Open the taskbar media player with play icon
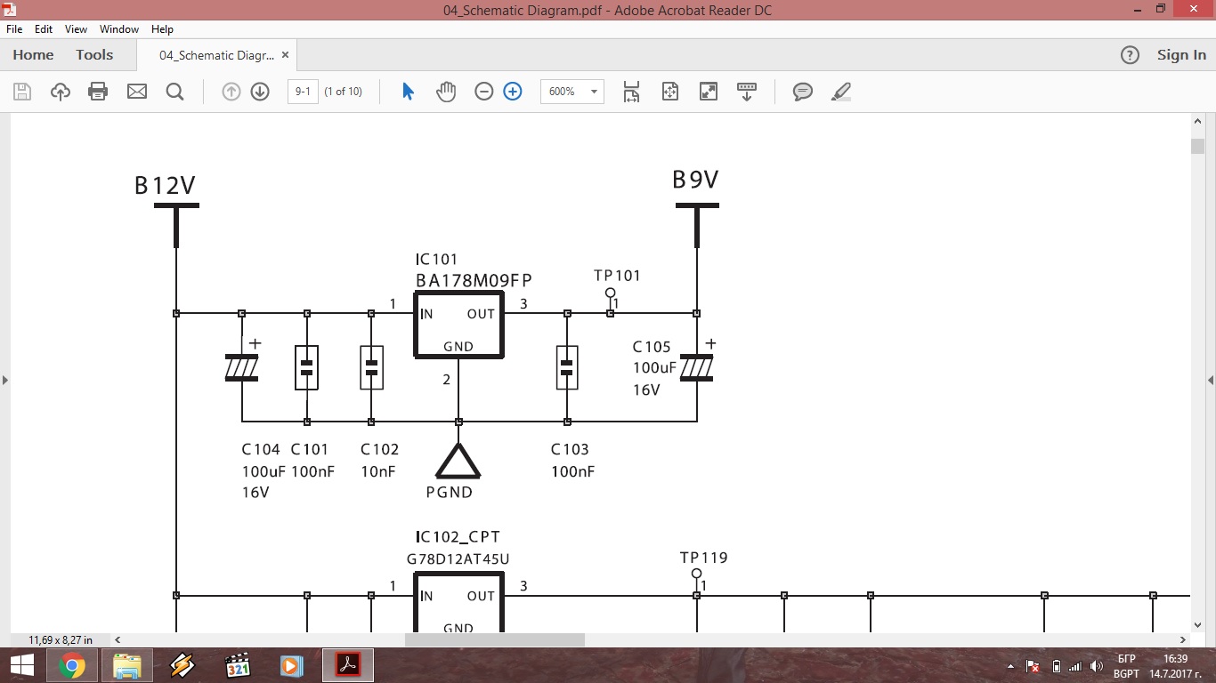The image size is (1216, 683). click(x=291, y=665)
